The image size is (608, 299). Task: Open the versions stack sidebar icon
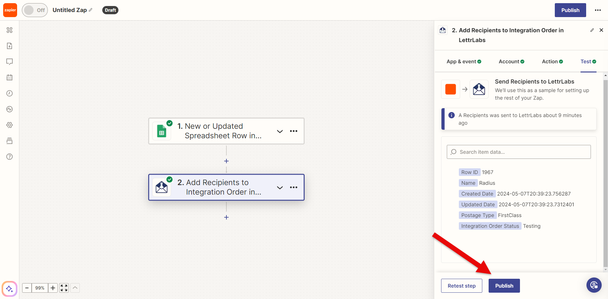click(x=9, y=141)
